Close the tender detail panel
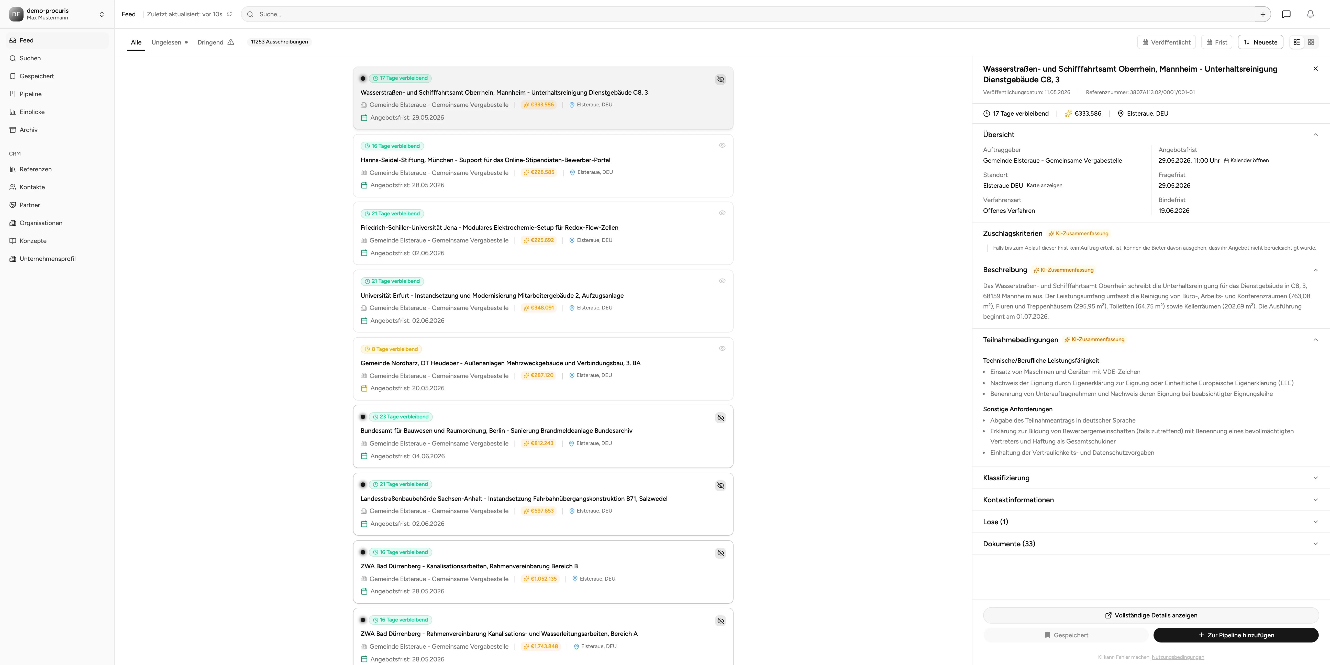Image resolution: width=1330 pixels, height=665 pixels. [x=1315, y=69]
